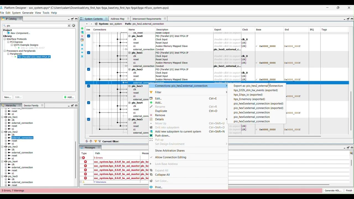
Task: Collapse the Peripherals node in IP Catalog
Action: [x=8, y=54]
